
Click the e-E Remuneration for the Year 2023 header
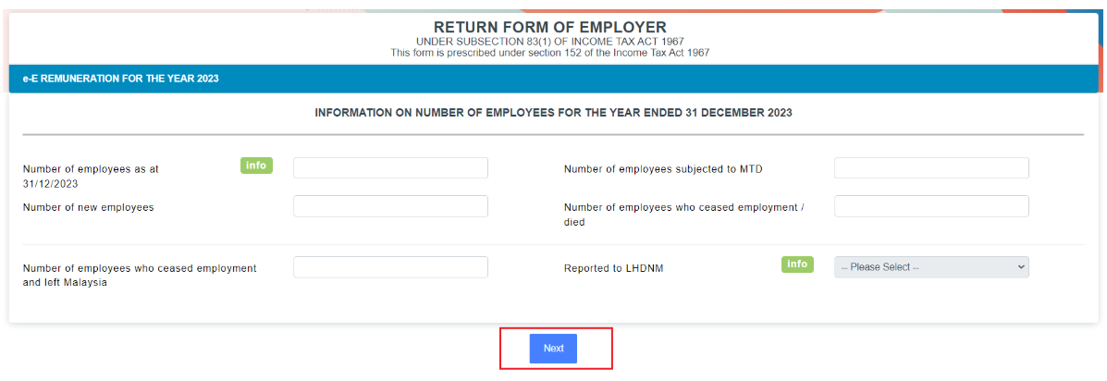click(x=120, y=79)
